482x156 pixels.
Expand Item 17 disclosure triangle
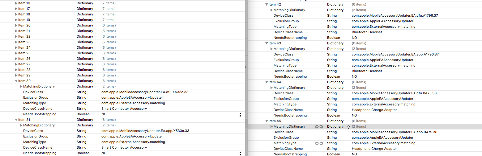[16, 9]
